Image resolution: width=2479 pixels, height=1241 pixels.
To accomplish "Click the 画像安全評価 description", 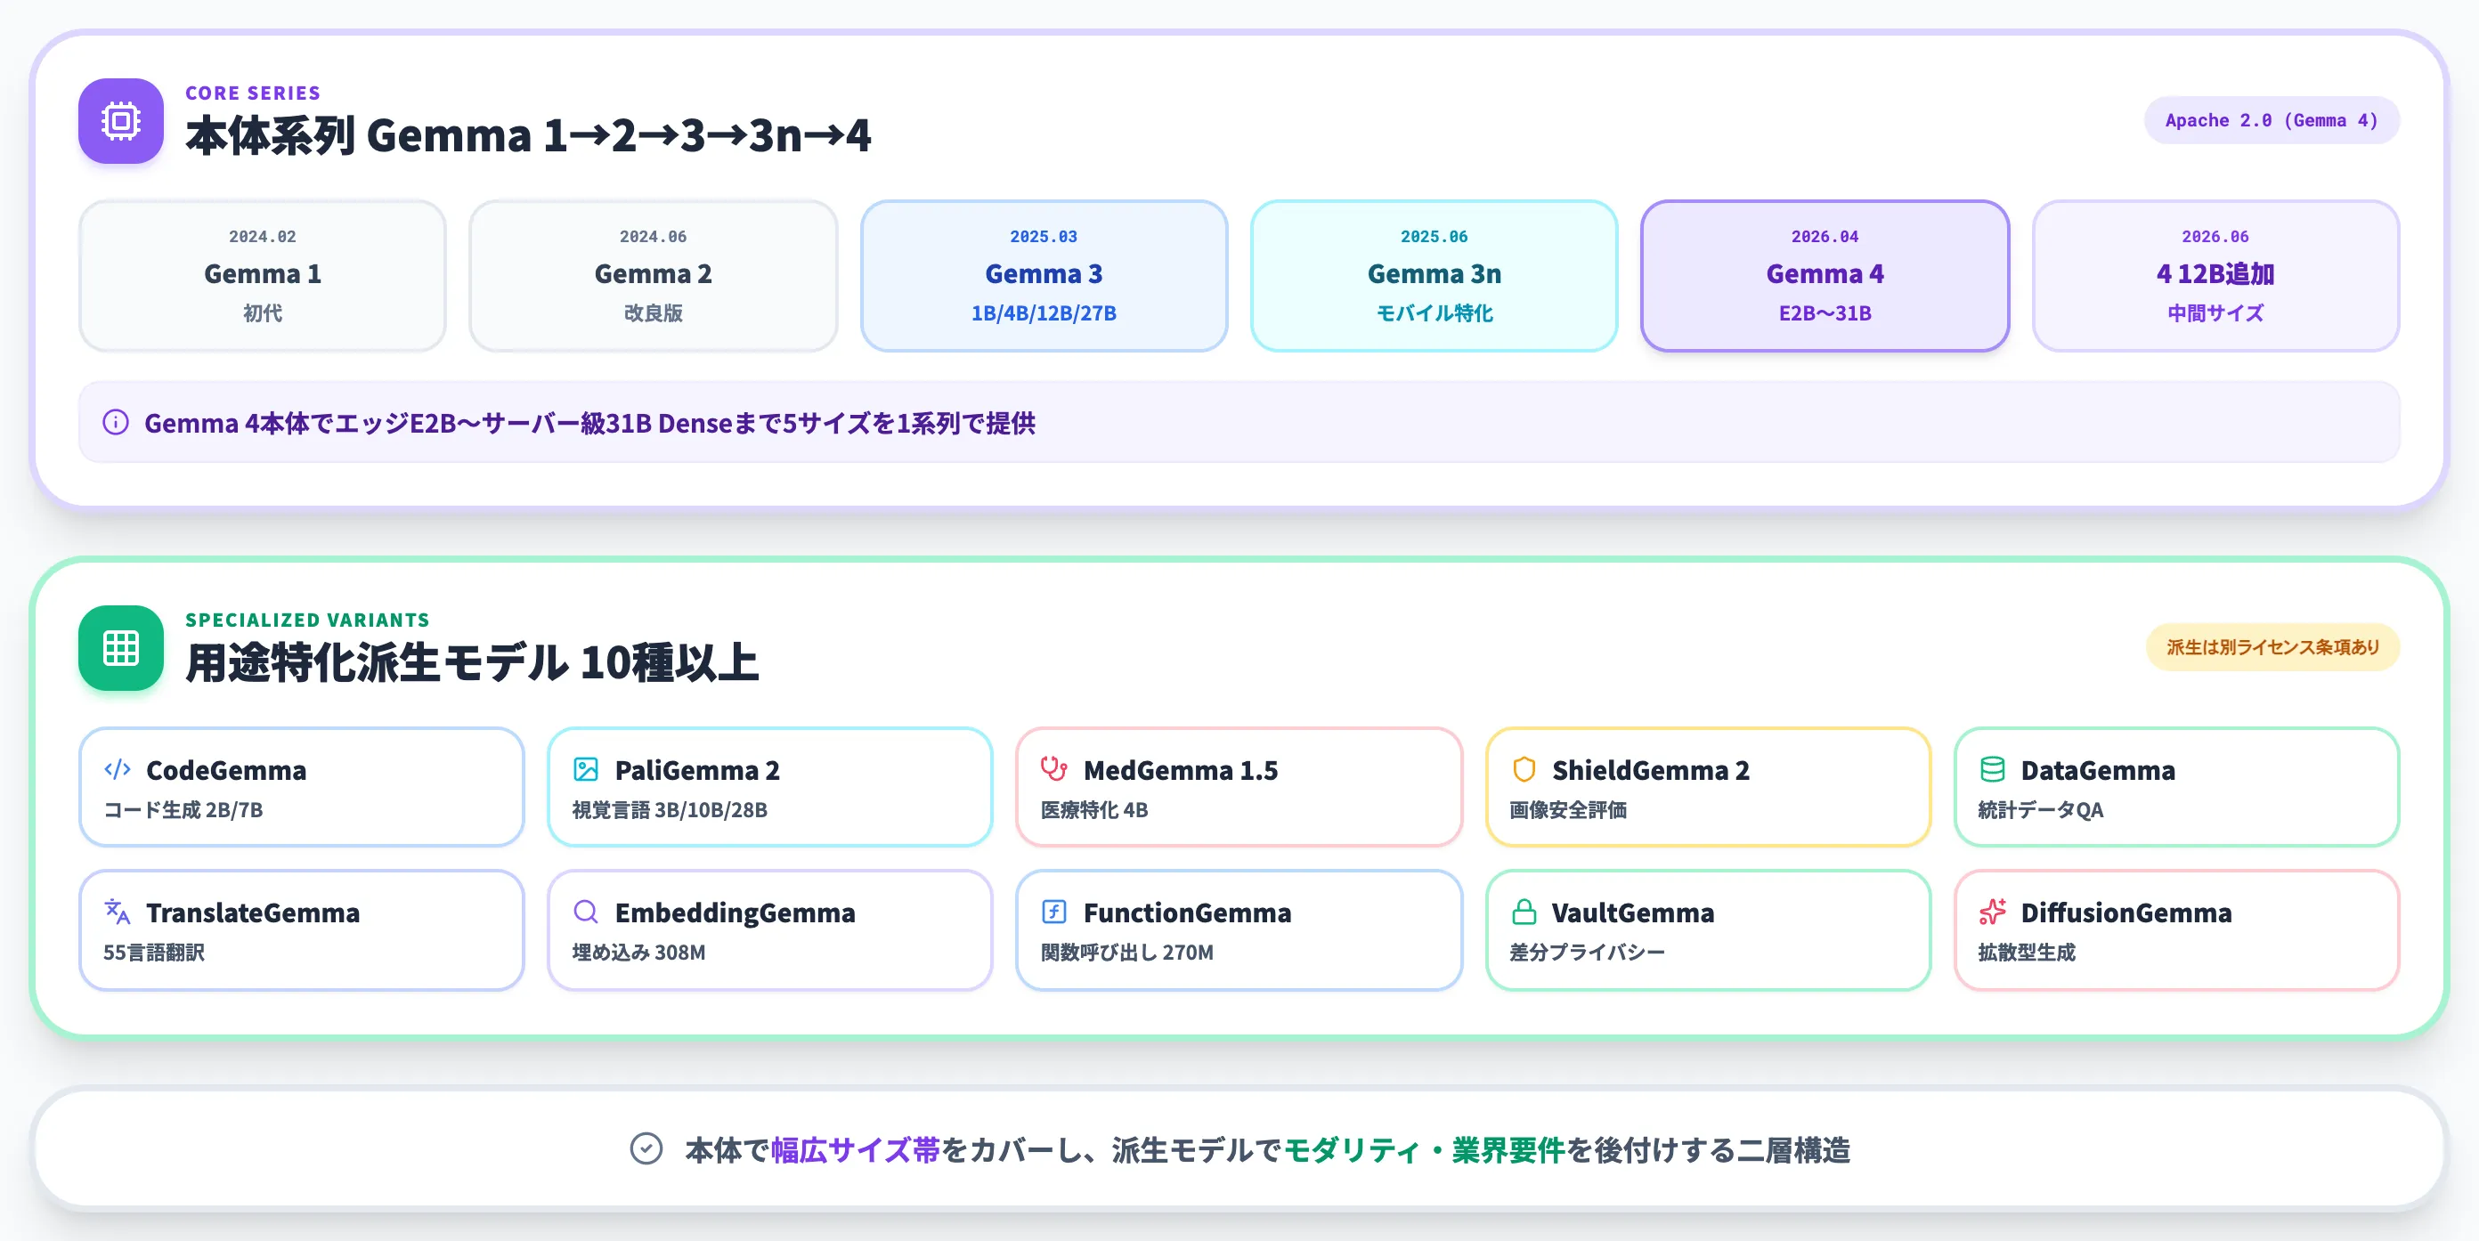I will (x=1568, y=810).
